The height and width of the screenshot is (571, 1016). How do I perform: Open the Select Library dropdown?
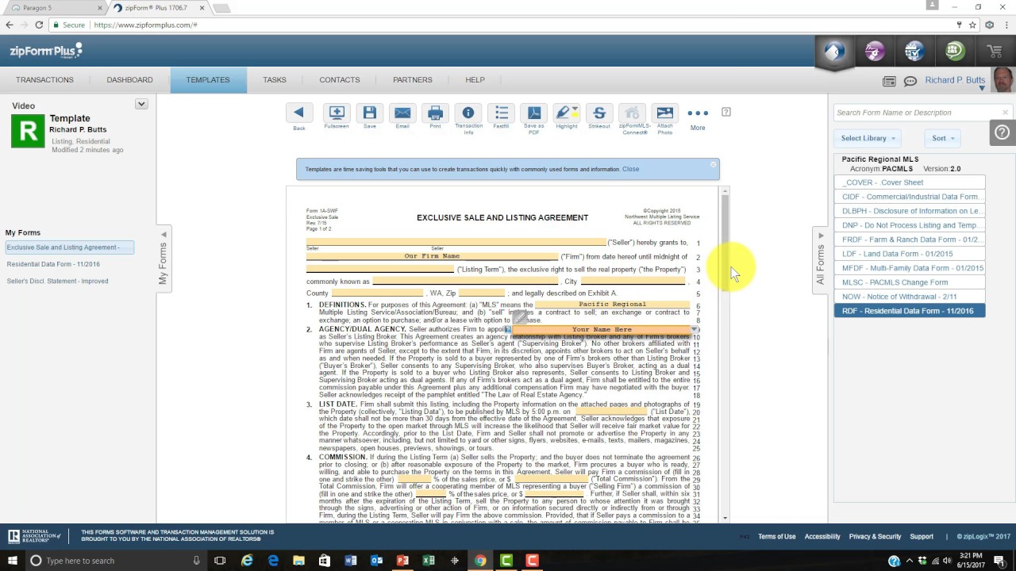(868, 138)
